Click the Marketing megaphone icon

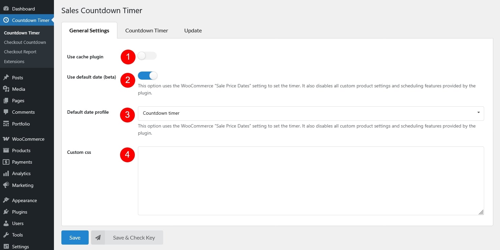[6, 185]
